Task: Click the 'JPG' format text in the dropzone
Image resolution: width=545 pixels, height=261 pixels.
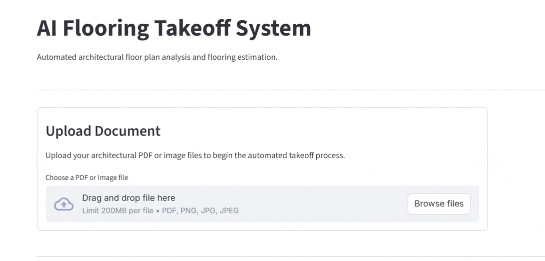Action: 208,210
